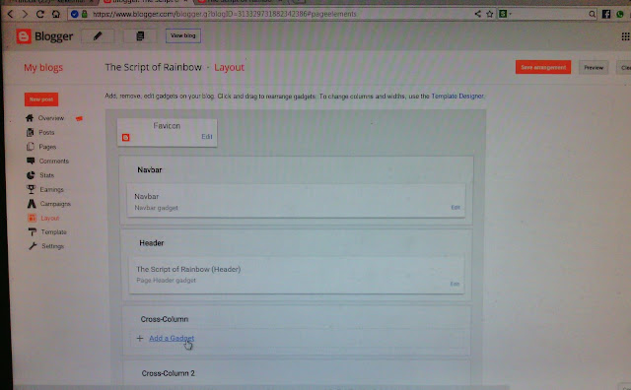Click the Overview house icon
The height and width of the screenshot is (390, 631).
(x=30, y=118)
